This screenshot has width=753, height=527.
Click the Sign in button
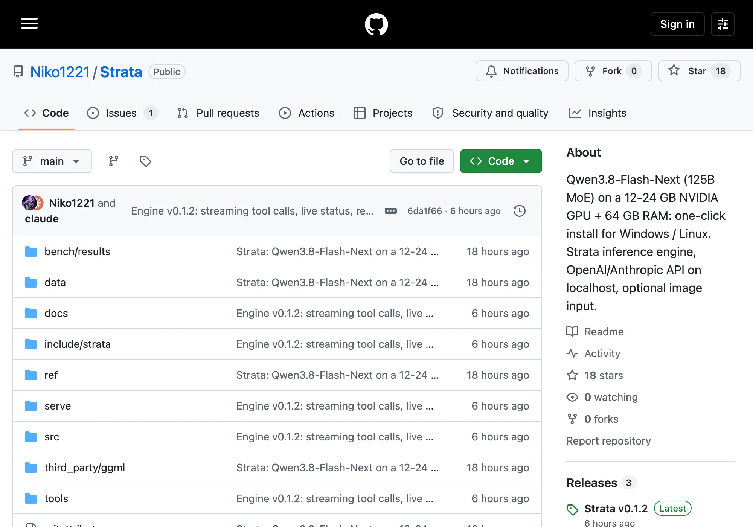click(677, 24)
